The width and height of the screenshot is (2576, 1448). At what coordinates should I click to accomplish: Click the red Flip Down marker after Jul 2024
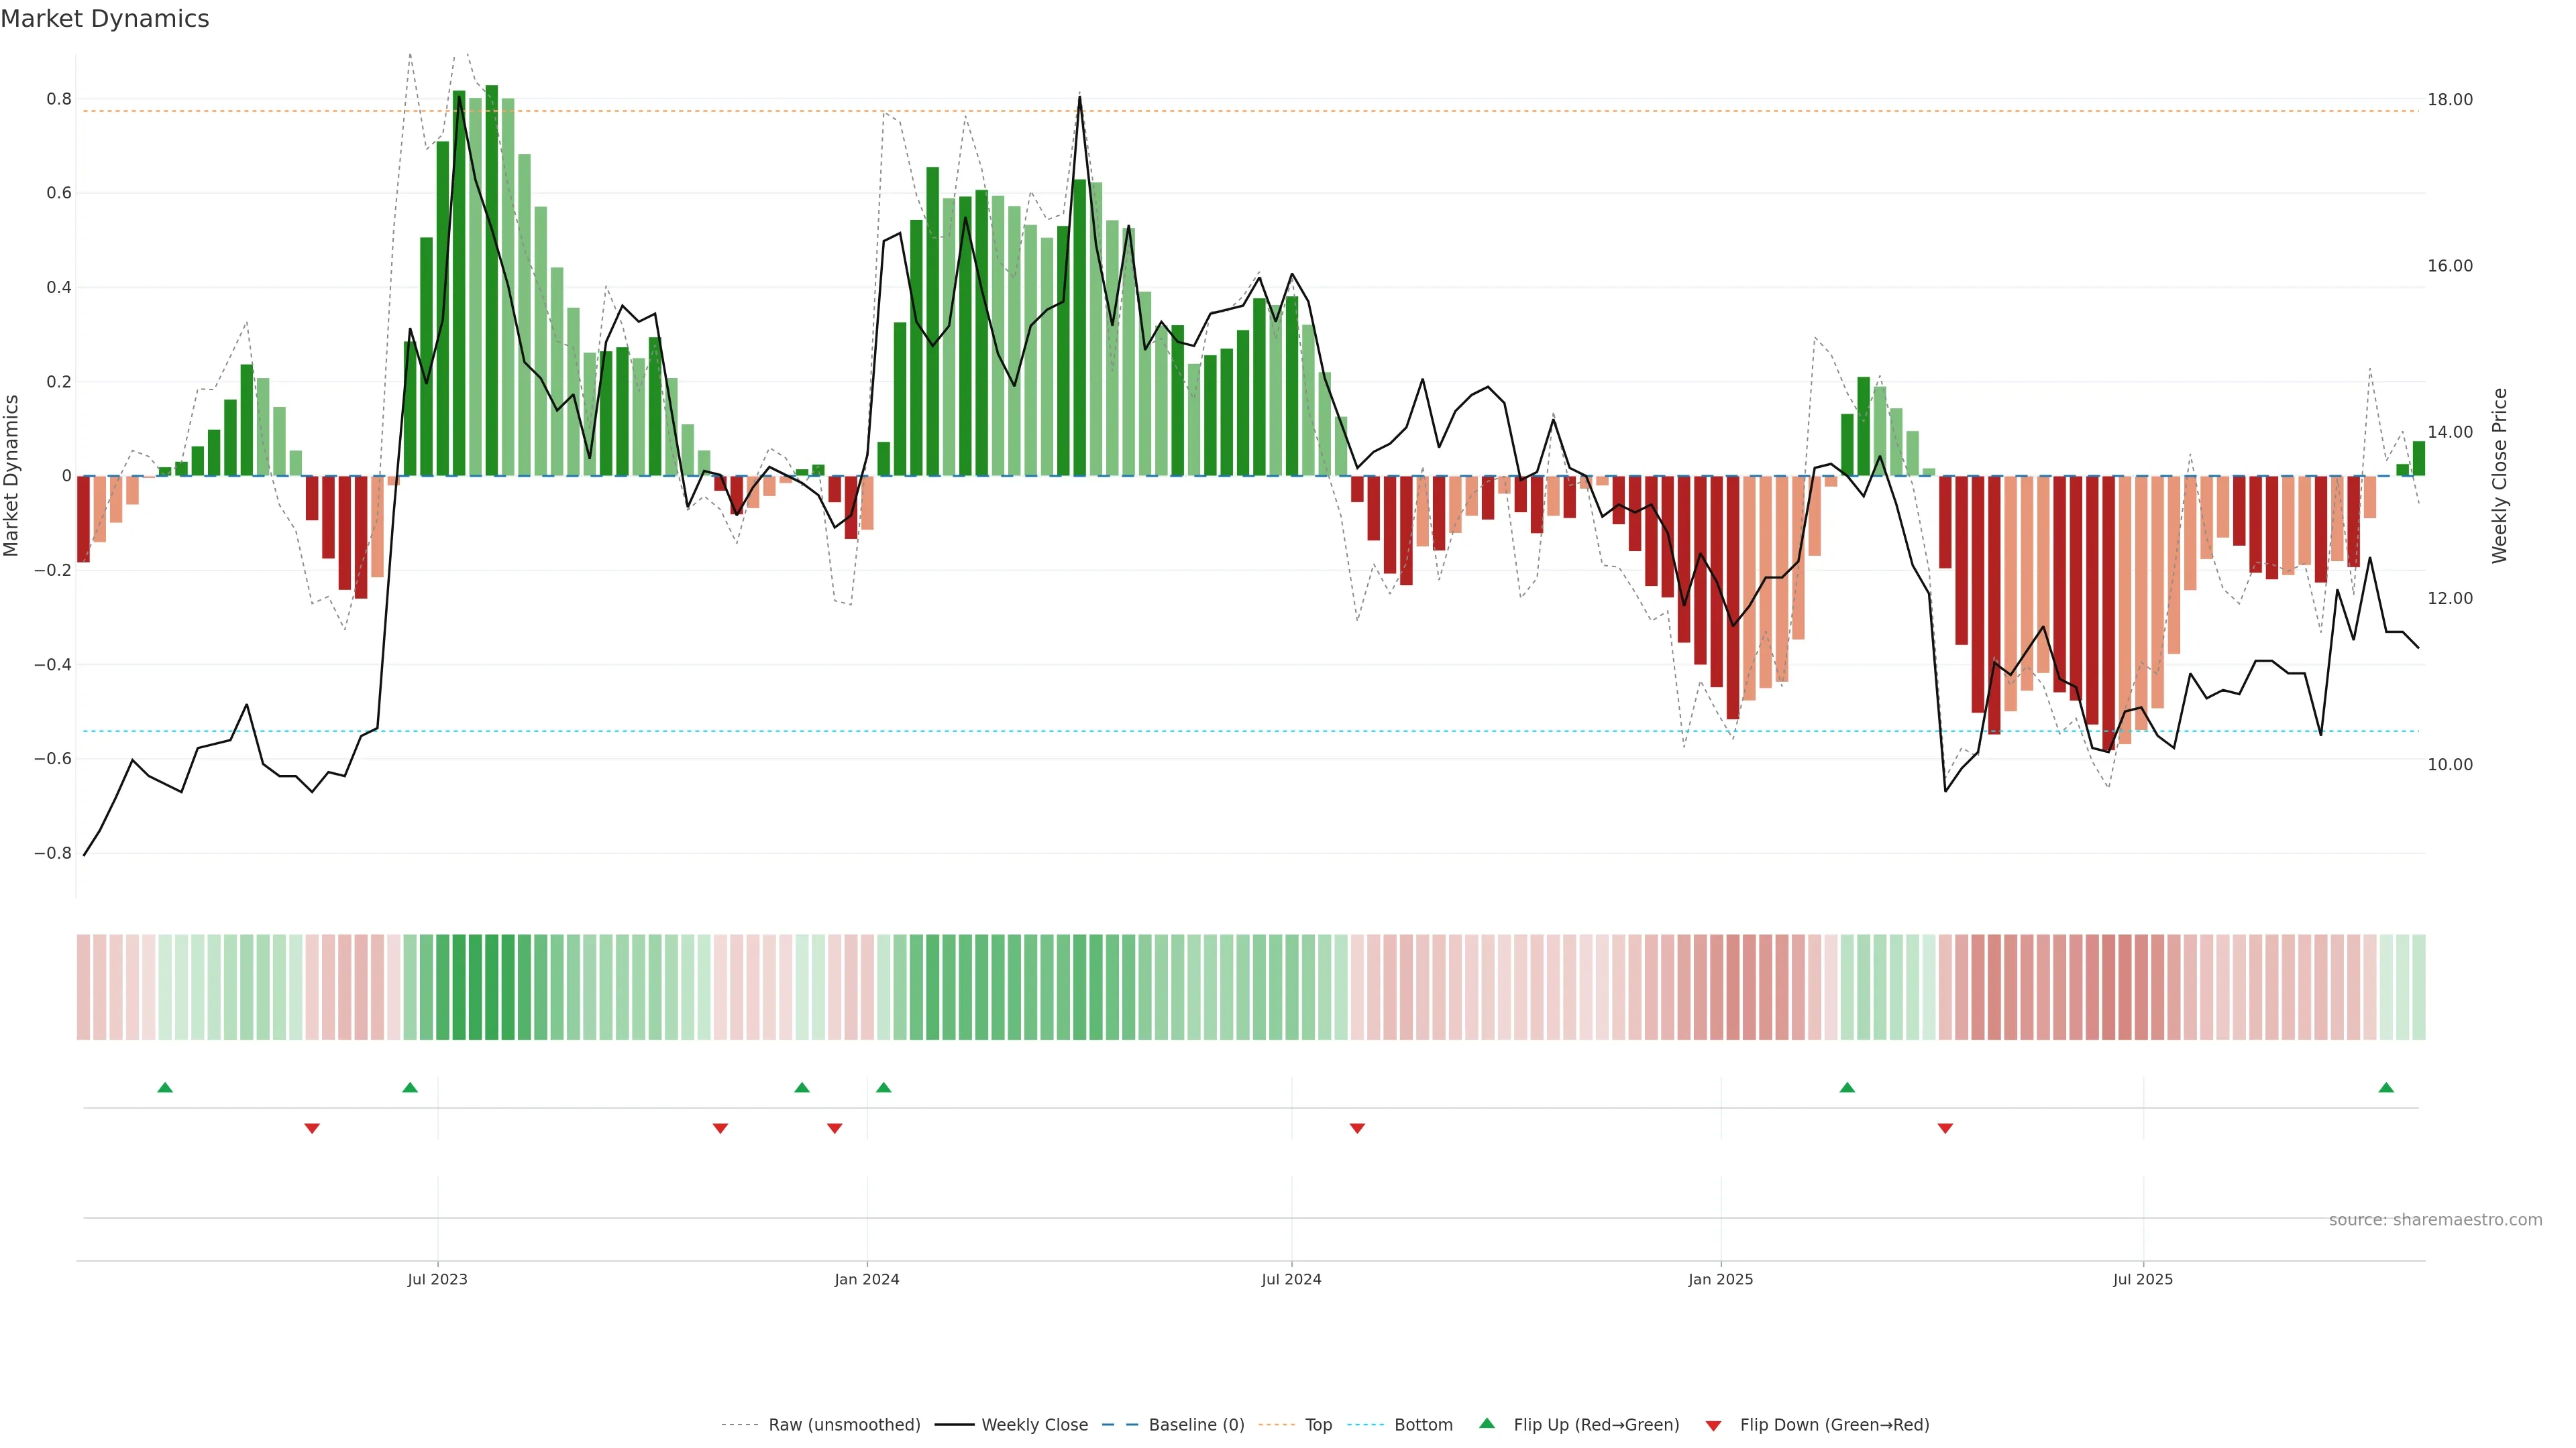[x=1357, y=1128]
